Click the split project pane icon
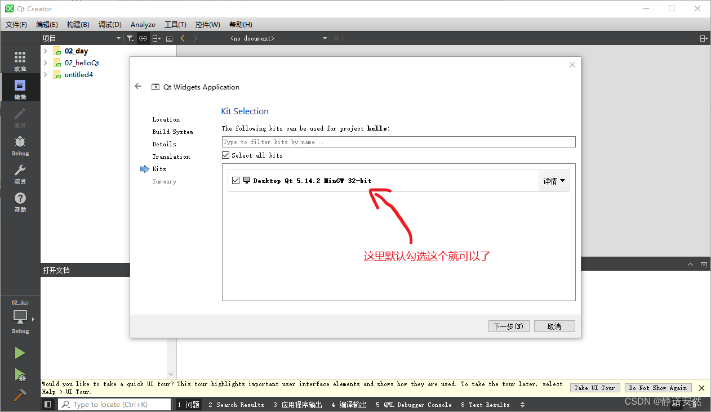Image resolution: width=711 pixels, height=412 pixels. 157,38
